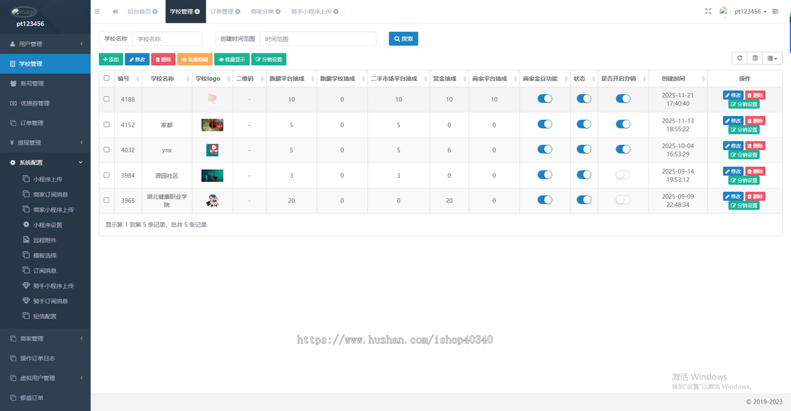Open 优惠券管理 in the sidebar
791x411 pixels.
(45, 103)
